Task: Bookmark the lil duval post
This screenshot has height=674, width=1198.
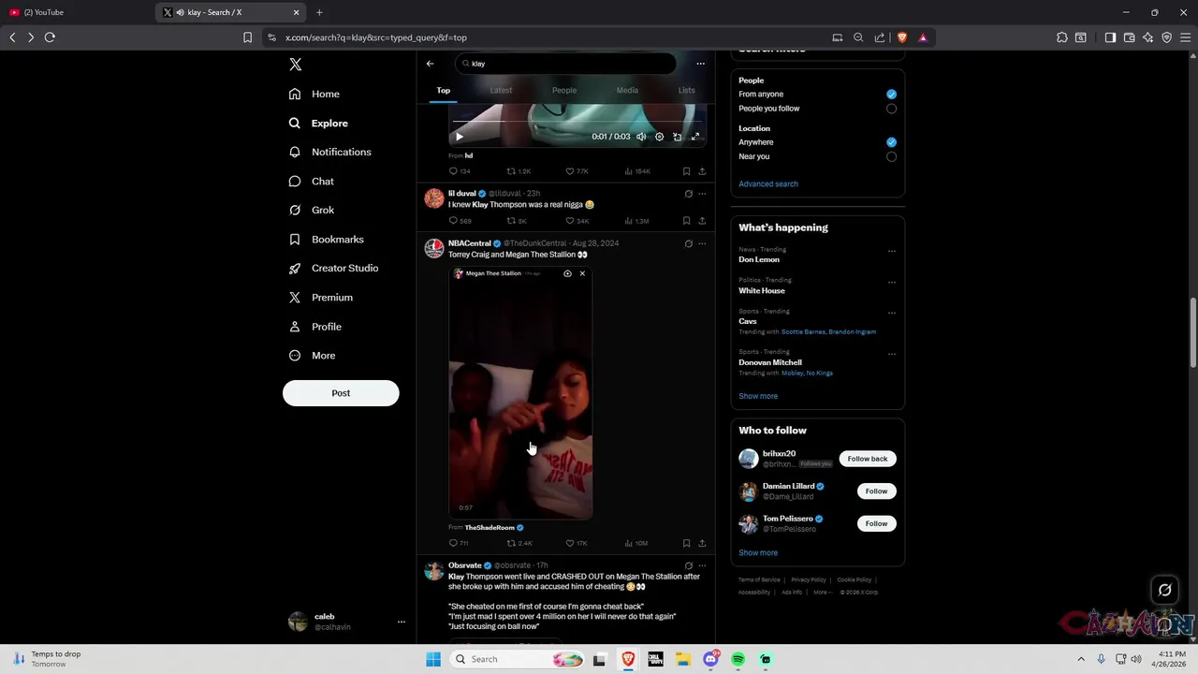Action: click(686, 221)
